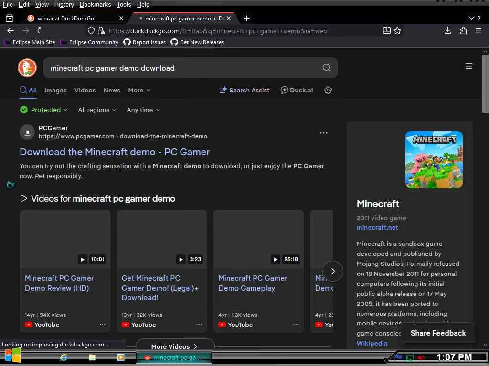This screenshot has height=366, width=489.
Task: Play the 3:23 video thumbnail
Action: click(162, 239)
